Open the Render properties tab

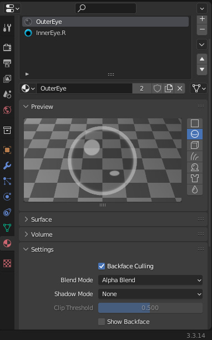pyautogui.click(x=7, y=47)
